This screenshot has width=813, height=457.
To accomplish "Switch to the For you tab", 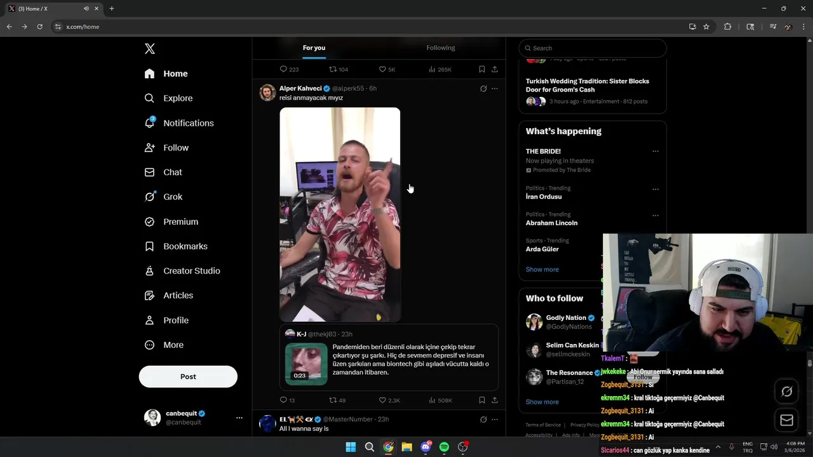I will tap(314, 48).
